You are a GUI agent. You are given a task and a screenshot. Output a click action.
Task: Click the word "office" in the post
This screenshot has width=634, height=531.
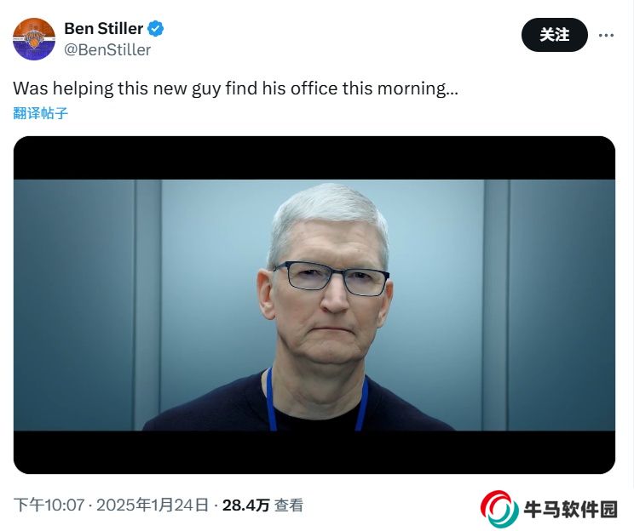pyautogui.click(x=314, y=88)
